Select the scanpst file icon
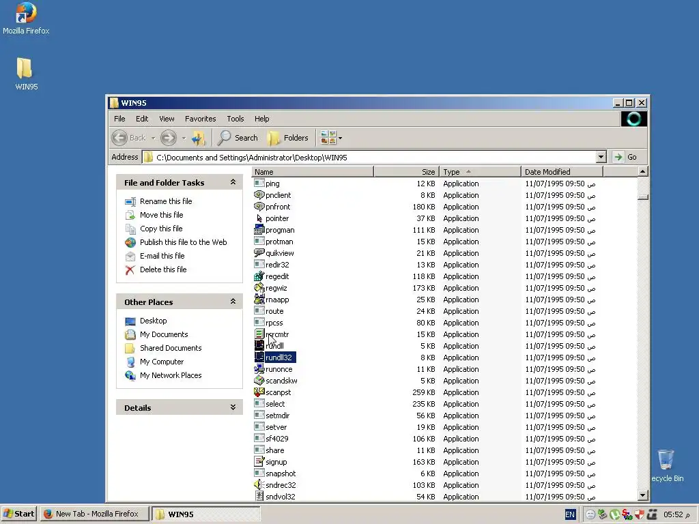The image size is (699, 524). [x=259, y=392]
